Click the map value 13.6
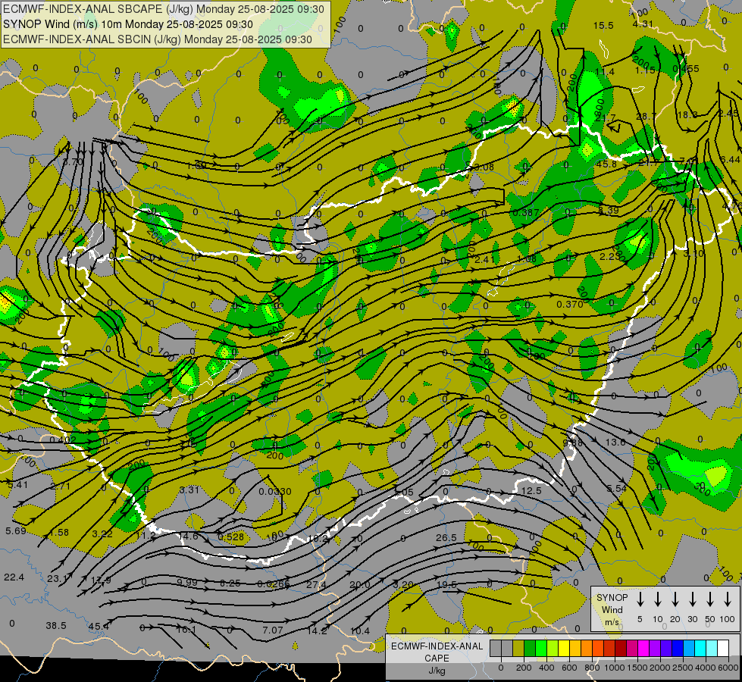The width and height of the screenshot is (742, 682). tap(615, 442)
